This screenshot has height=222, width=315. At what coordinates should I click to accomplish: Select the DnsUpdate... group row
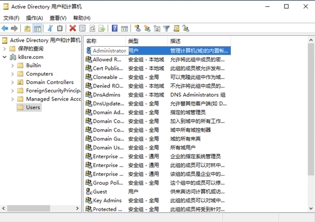pos(158,104)
